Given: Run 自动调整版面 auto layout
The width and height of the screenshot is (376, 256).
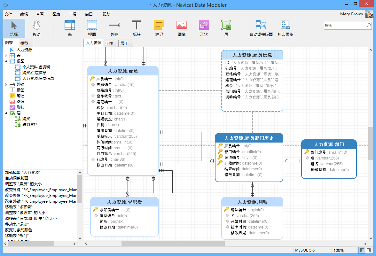Looking at the screenshot, I should pyautogui.click(x=261, y=28).
